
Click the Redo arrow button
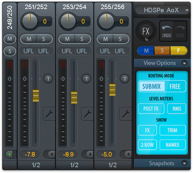coord(180,31)
